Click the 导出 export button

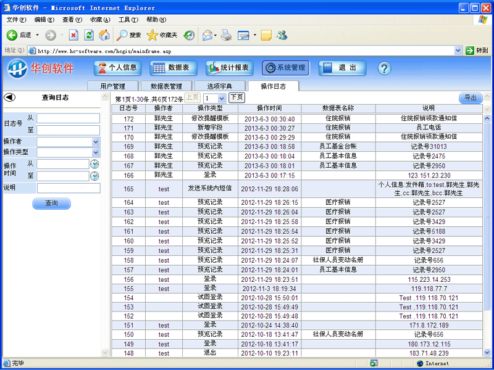tap(471, 98)
